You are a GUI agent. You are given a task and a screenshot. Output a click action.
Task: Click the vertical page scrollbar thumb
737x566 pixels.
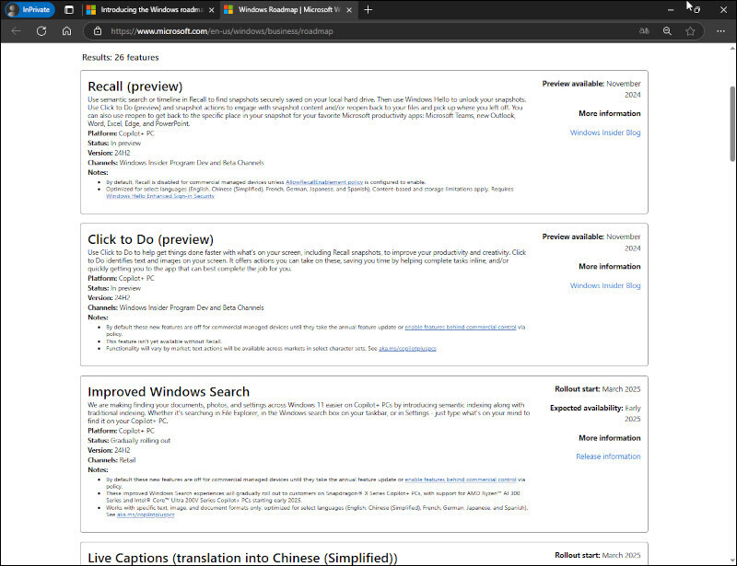coord(732,124)
